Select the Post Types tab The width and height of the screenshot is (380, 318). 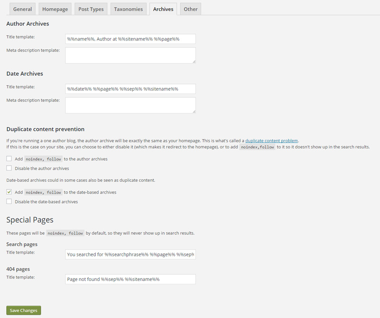(x=91, y=9)
